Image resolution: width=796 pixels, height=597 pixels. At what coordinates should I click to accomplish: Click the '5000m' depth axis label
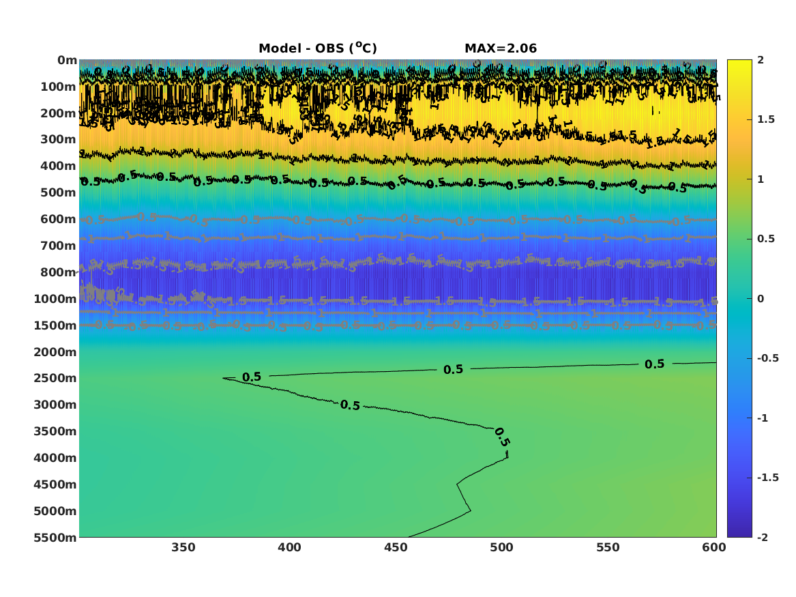[x=55, y=511]
